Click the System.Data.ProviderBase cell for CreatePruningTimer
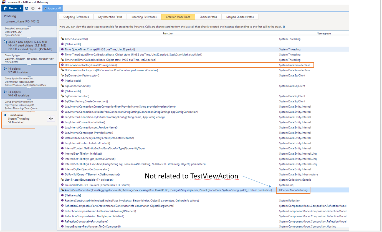Image resolution: width=382 pixels, height=232 pixels. [295, 65]
